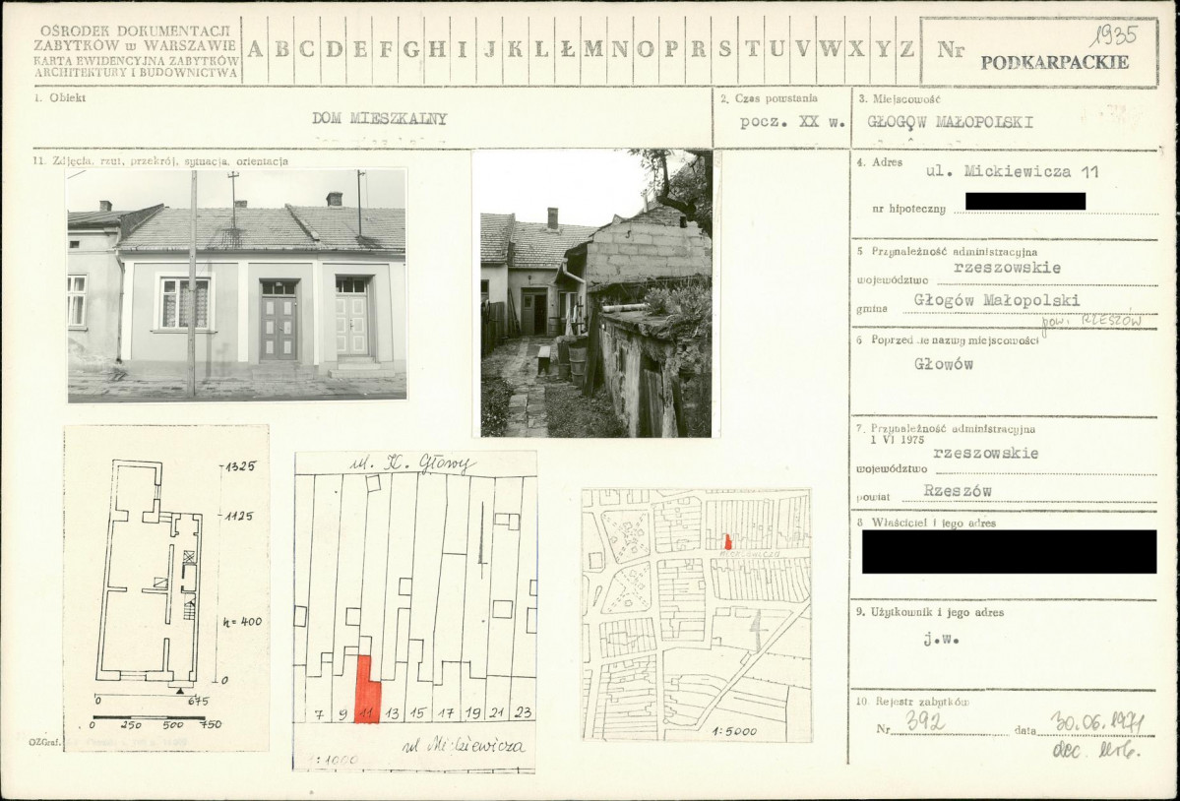
Task: Open the street-front photo of the house
Action: [x=236, y=284]
